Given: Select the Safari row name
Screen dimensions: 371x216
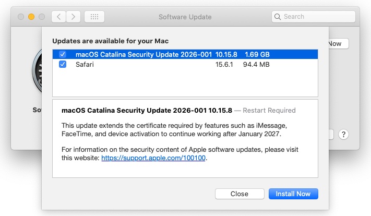Looking at the screenshot, I should tap(85, 64).
